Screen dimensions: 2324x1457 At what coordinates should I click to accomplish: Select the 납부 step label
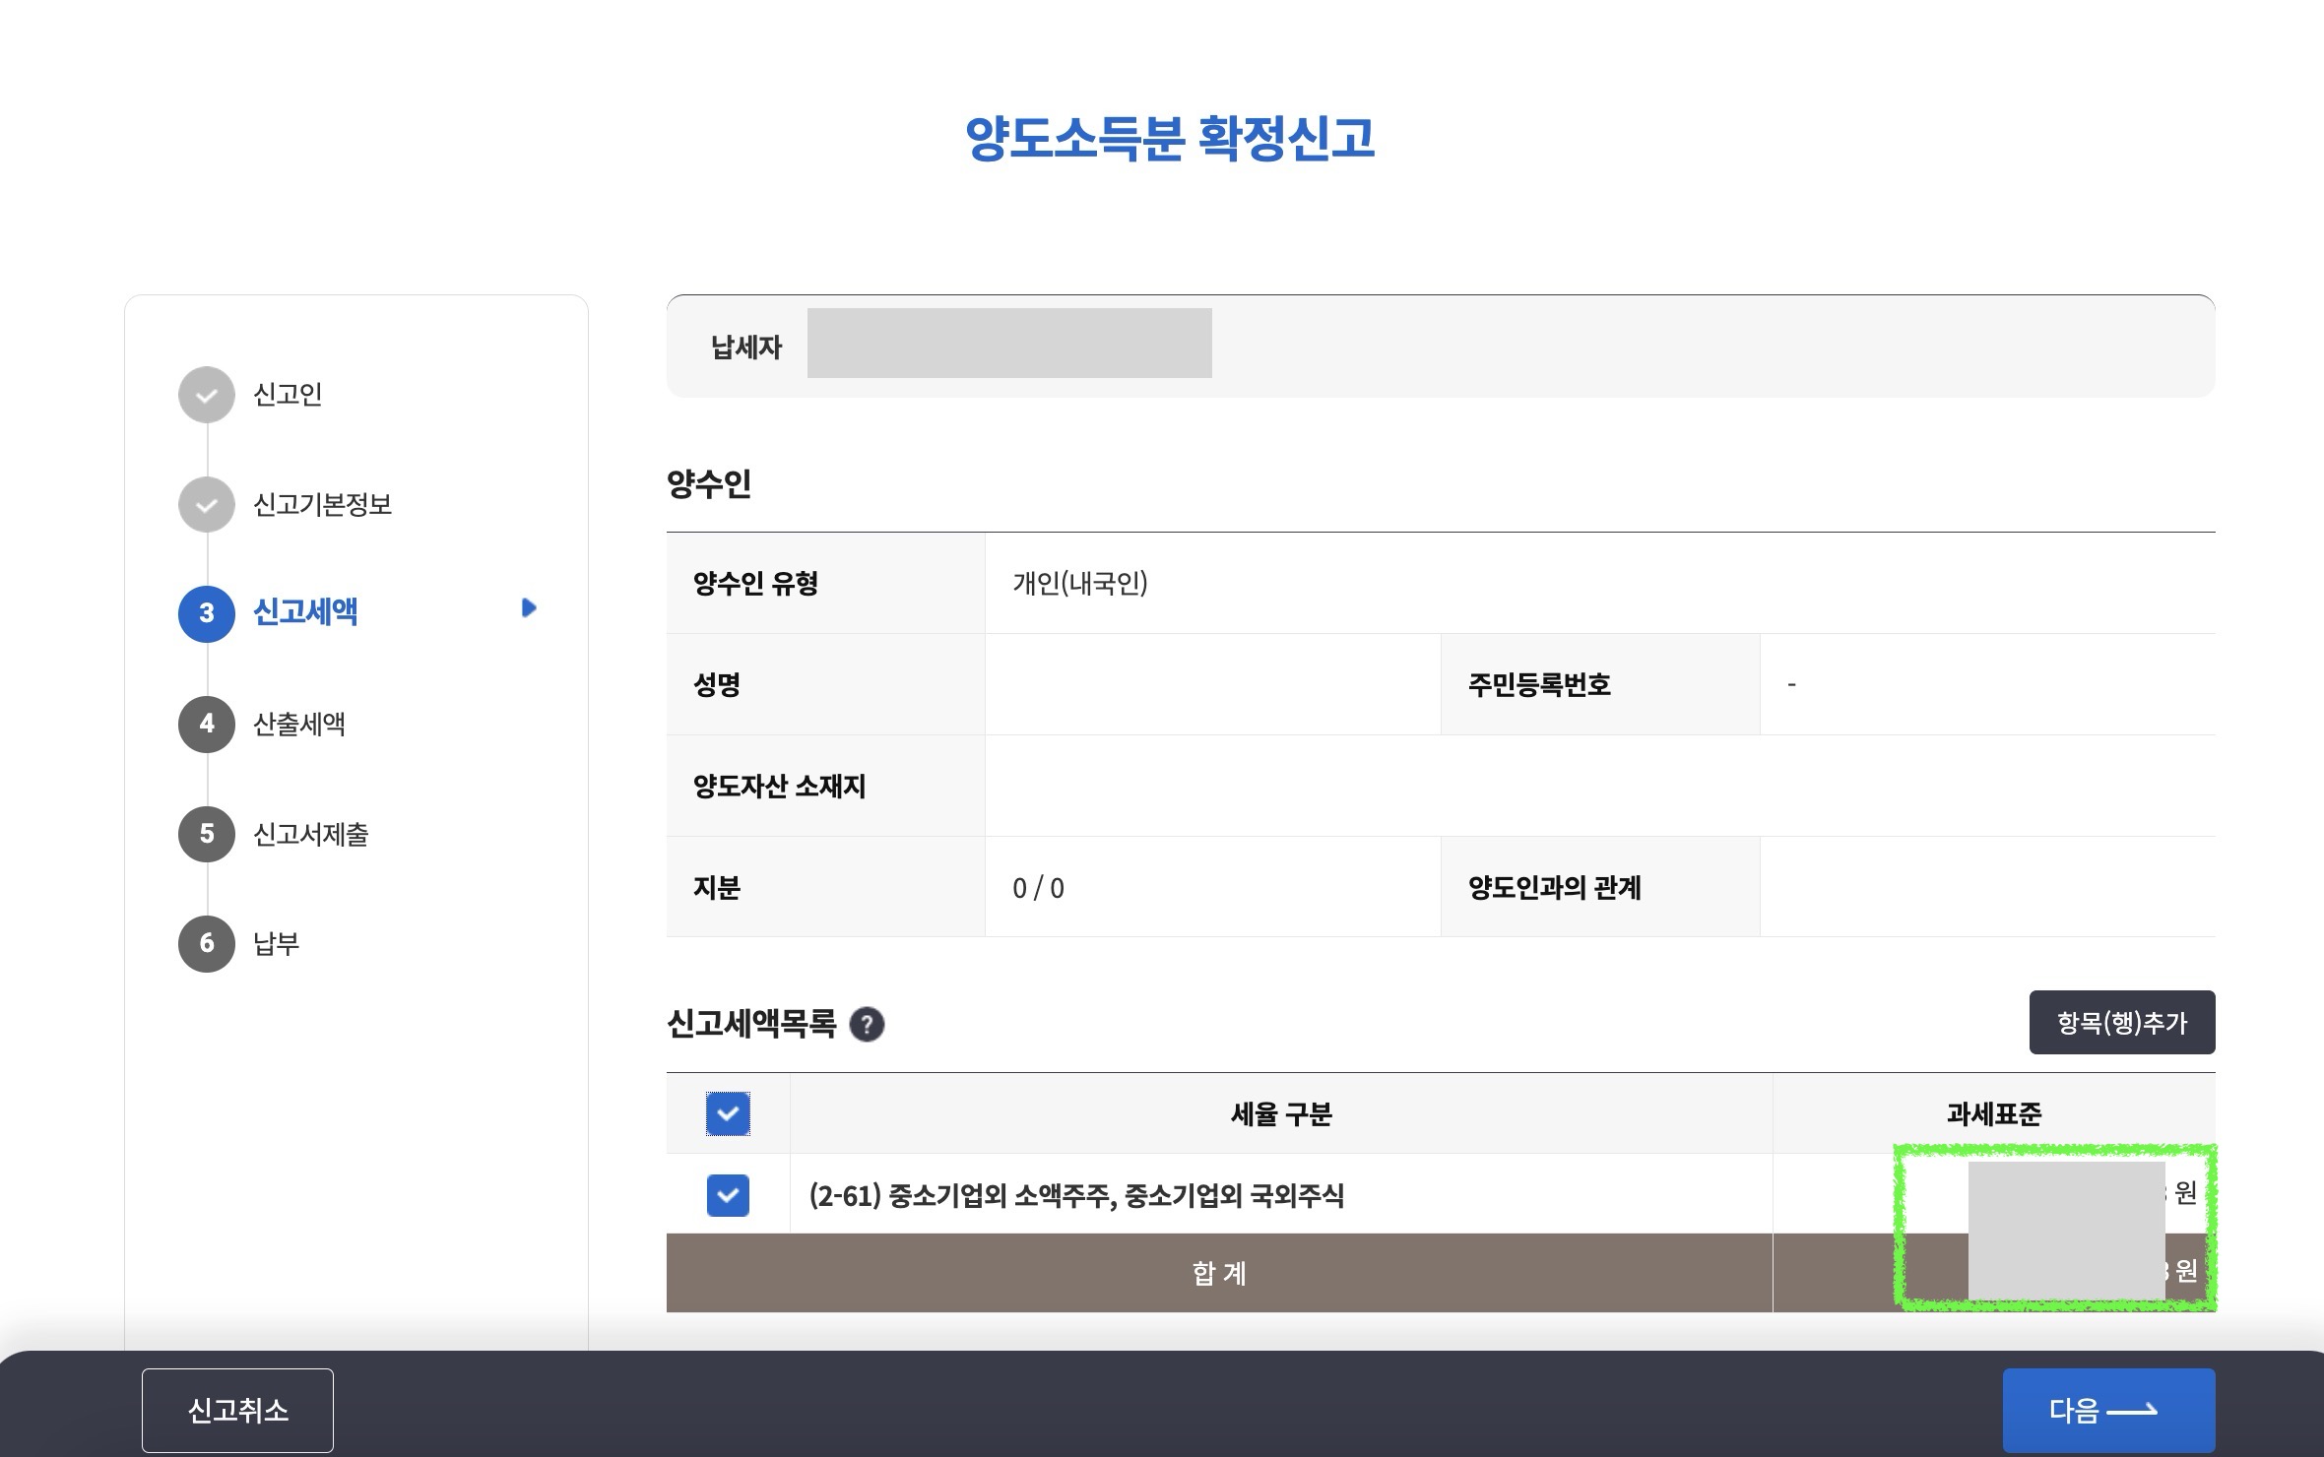click(276, 944)
